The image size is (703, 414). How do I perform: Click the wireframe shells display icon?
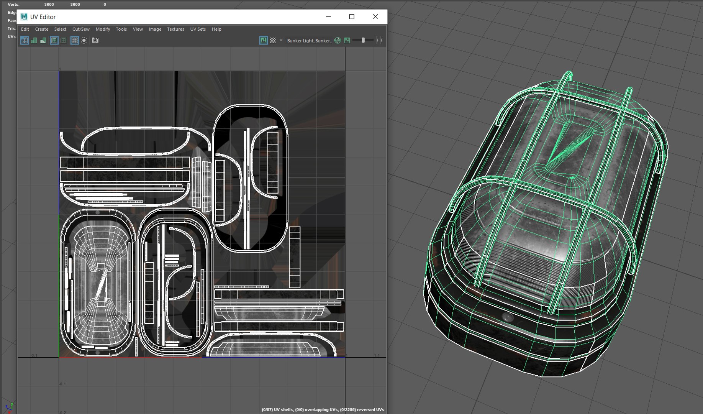tap(25, 40)
